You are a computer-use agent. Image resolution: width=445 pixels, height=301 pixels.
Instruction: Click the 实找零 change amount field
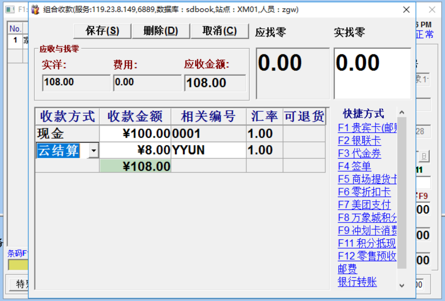372,73
